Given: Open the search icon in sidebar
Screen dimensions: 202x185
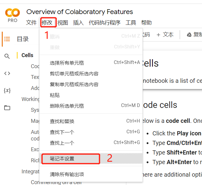Looking at the screenshot, I should point(7,56).
